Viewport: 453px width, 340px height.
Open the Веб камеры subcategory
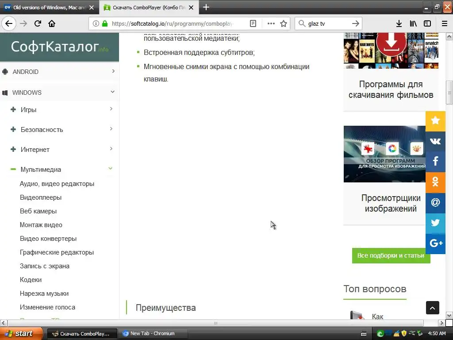coord(38,211)
